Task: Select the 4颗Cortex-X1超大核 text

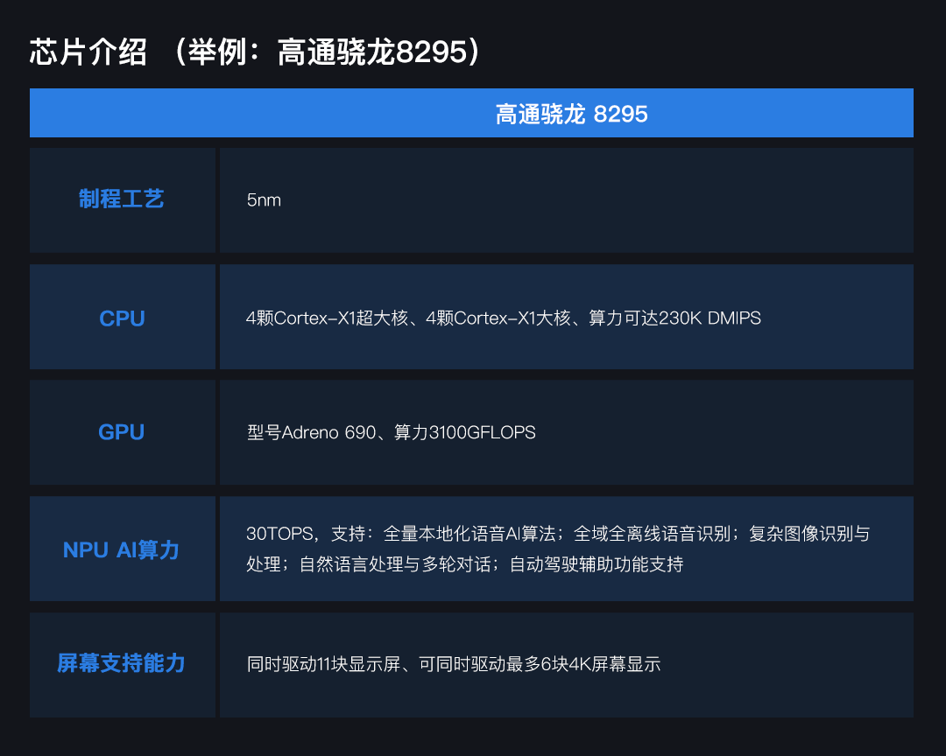Action: (x=328, y=318)
